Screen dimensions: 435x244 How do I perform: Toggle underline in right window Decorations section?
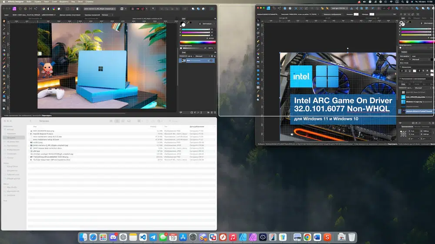click(402, 71)
